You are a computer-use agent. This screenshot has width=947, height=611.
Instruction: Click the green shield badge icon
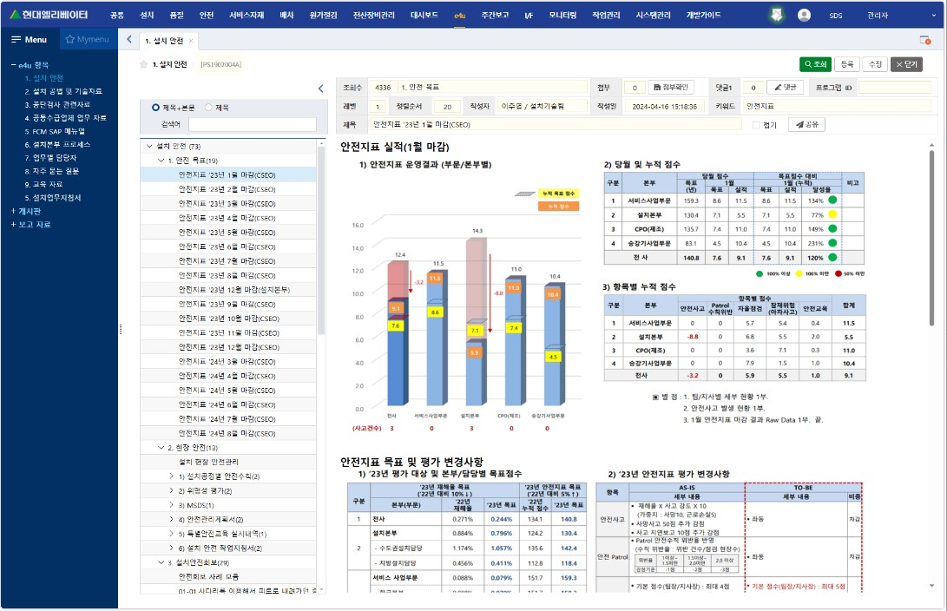click(777, 15)
